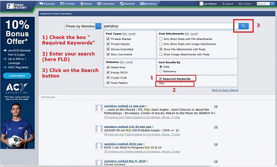The height and width of the screenshot is (167, 277).
Task: Click the Forex Factory logo
Action: pyautogui.click(x=16, y=6)
